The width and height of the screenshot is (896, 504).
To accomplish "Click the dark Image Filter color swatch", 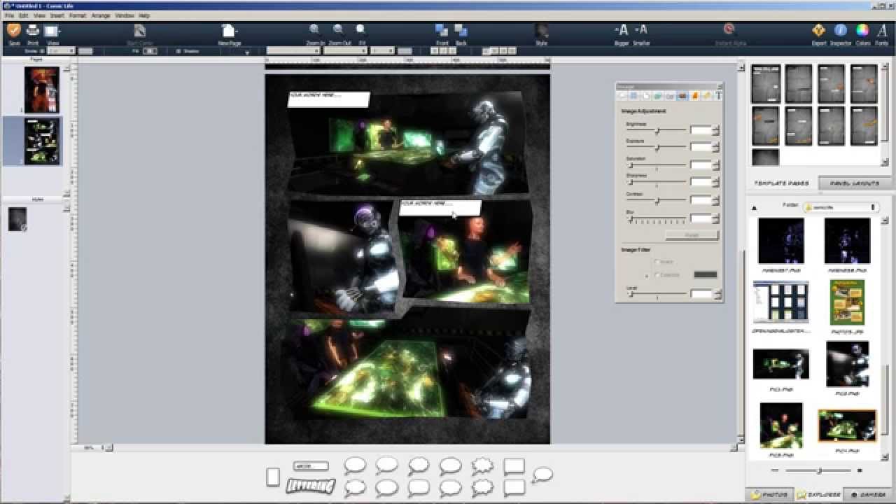I will tap(705, 274).
